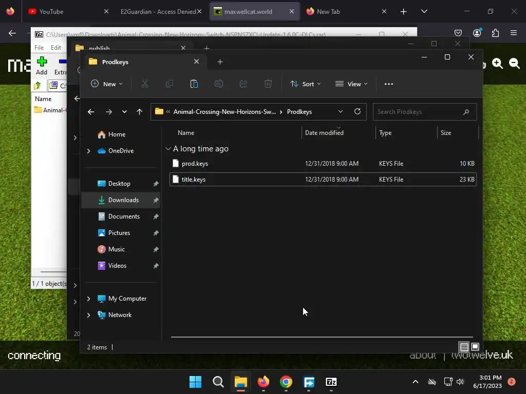This screenshot has width=526, height=394.
Task: Click the search magnifier in Search Prodkeys box
Action: click(x=466, y=112)
